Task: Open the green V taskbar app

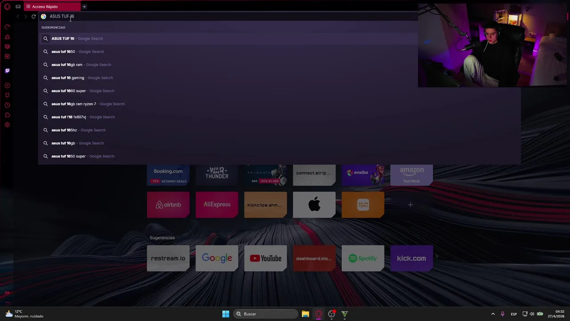Action: (x=345, y=314)
